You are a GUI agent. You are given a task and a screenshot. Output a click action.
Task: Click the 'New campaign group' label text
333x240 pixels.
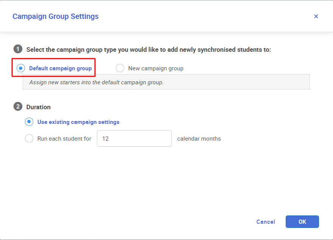pyautogui.click(x=156, y=68)
